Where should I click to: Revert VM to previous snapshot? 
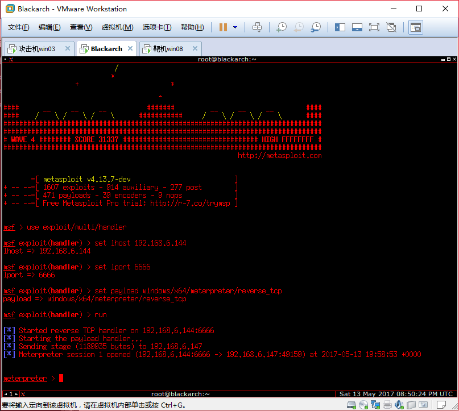299,27
